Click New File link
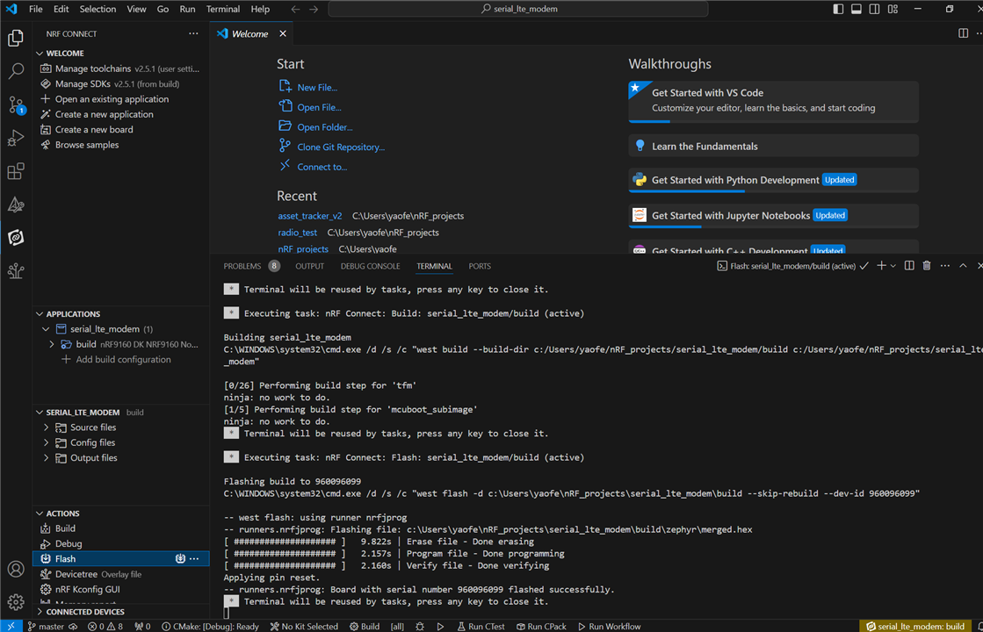983x632 pixels. tap(316, 88)
